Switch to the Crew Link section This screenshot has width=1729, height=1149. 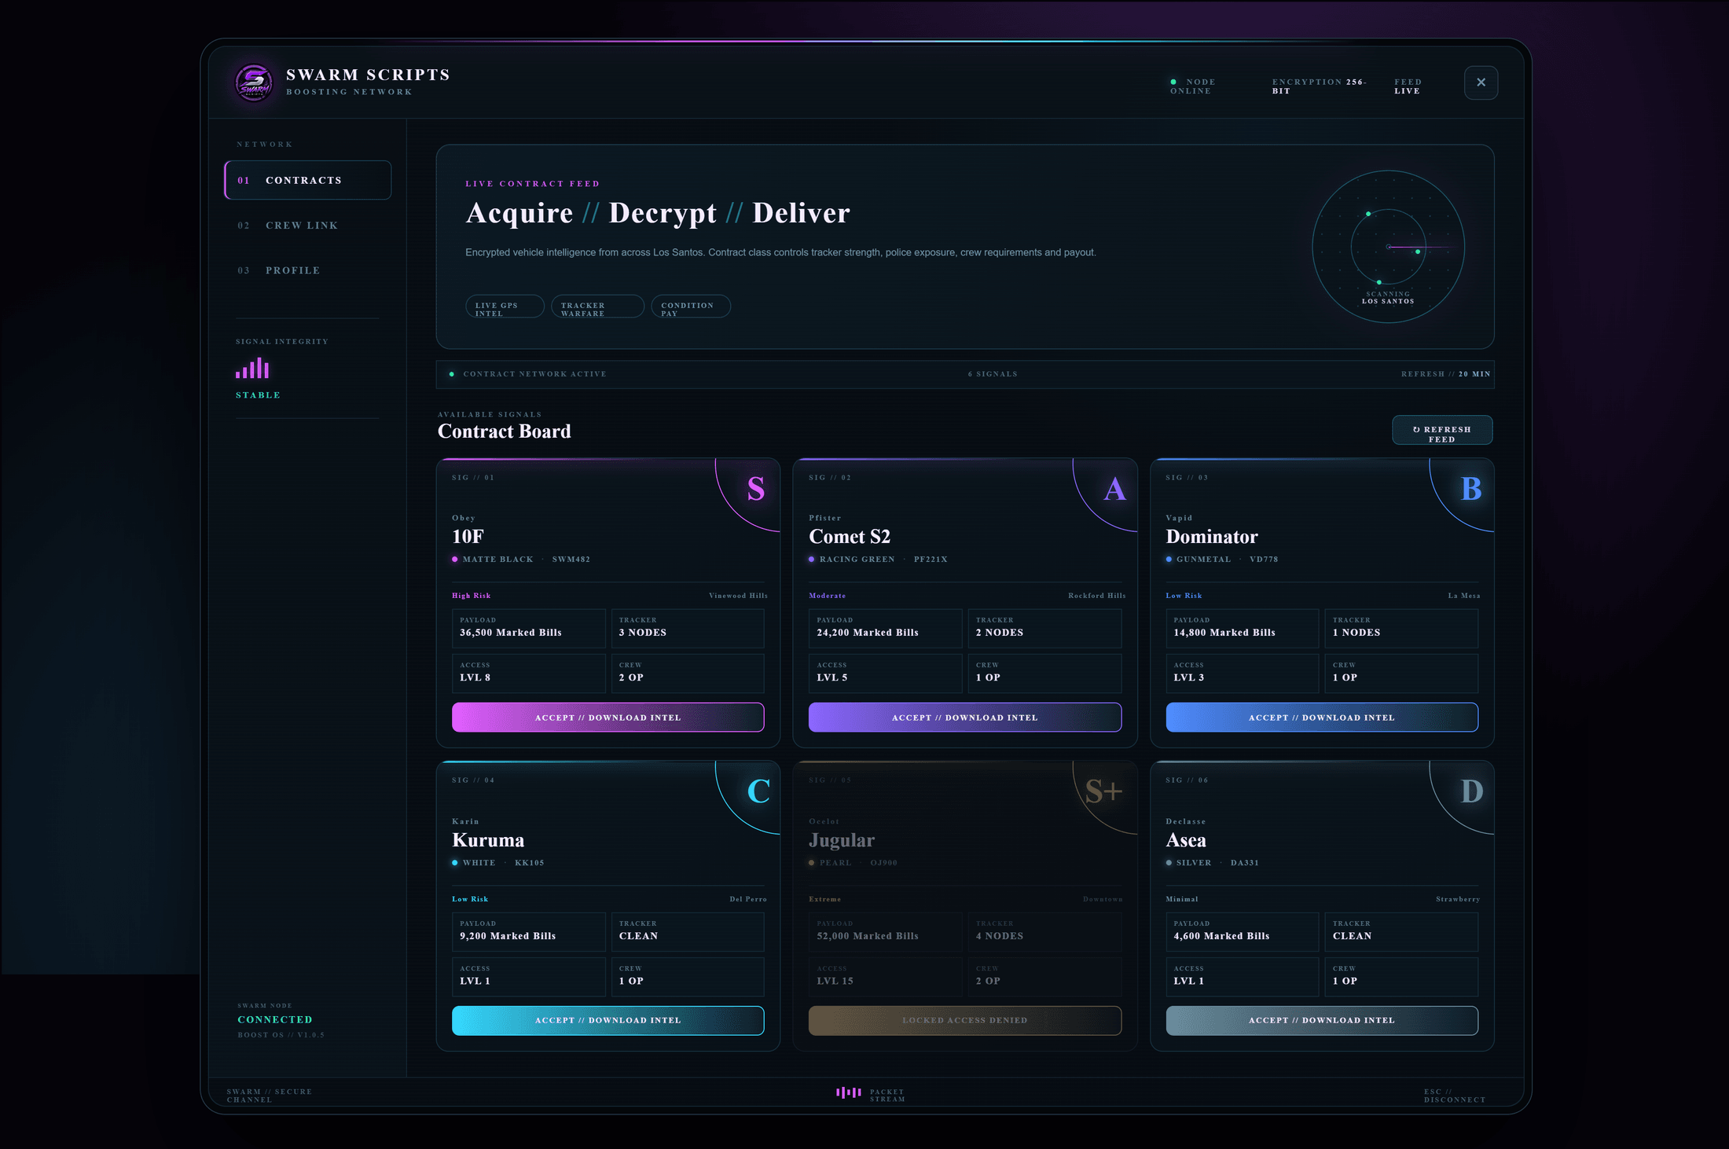tap(308, 226)
